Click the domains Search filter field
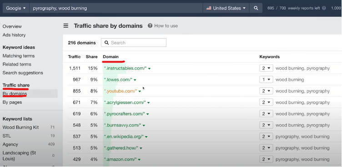Screen dimensions: 342x167 click(134, 43)
